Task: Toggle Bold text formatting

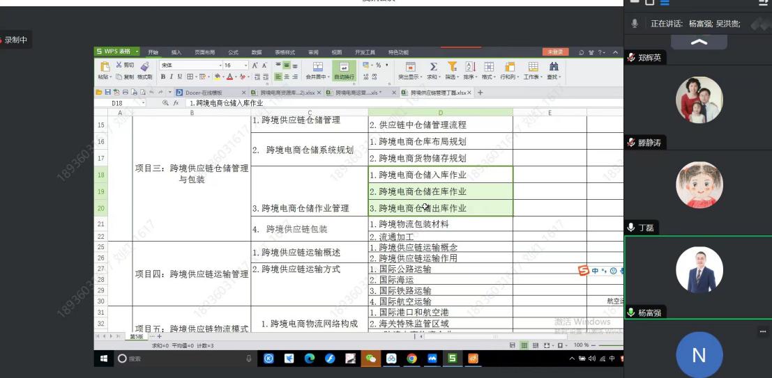Action: 163,77
